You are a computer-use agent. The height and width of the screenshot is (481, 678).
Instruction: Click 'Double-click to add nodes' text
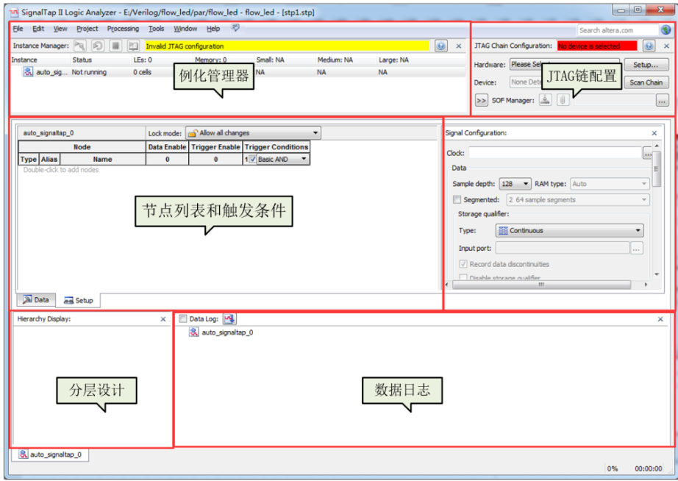point(61,170)
